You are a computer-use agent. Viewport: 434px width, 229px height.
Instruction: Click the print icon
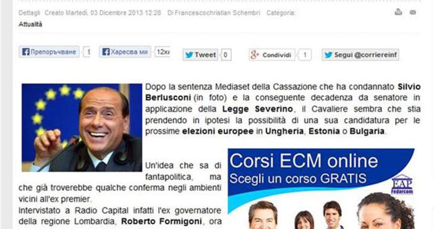(398, 12)
